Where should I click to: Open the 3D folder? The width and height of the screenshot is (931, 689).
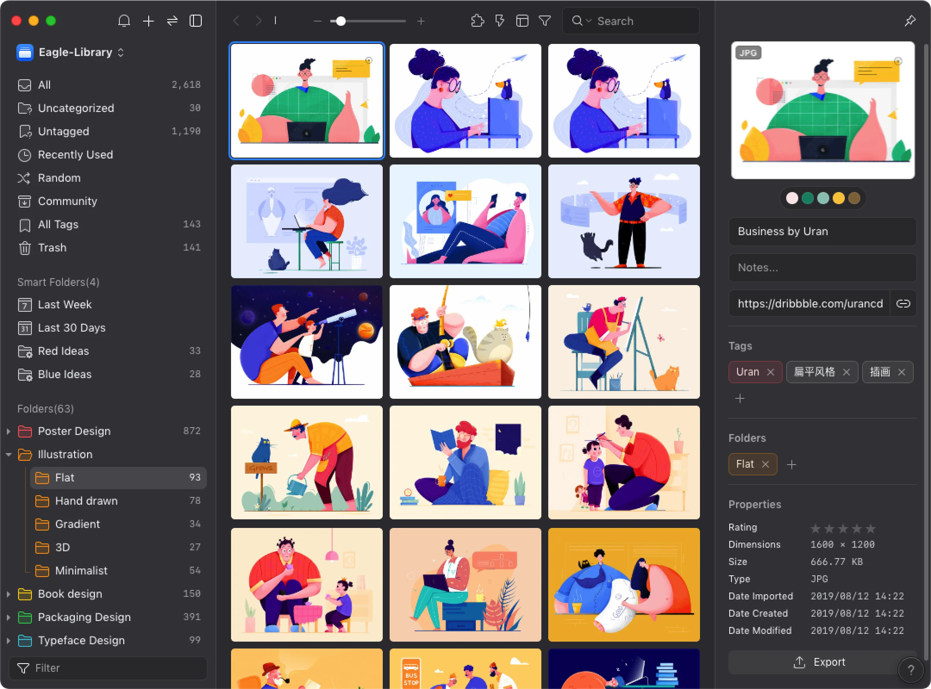click(x=118, y=547)
